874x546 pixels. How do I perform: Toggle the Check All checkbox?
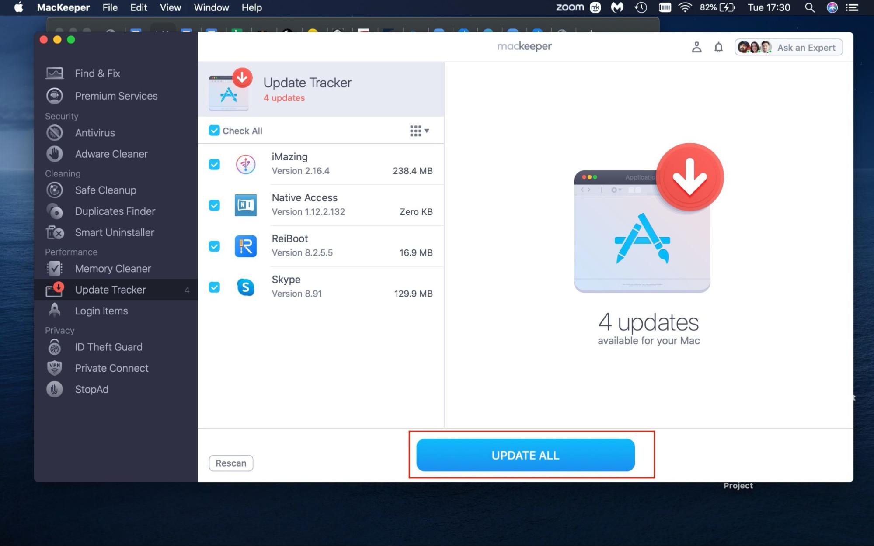click(214, 131)
